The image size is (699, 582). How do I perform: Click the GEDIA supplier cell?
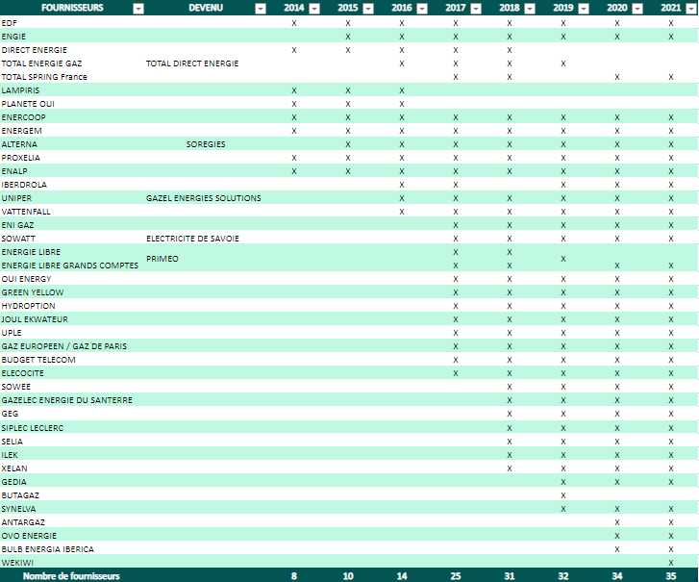pyautogui.click(x=72, y=482)
